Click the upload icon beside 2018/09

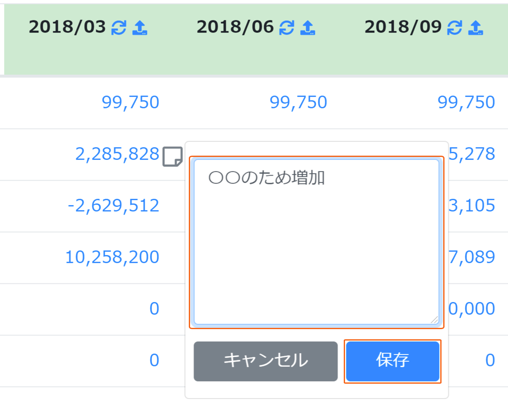[475, 28]
